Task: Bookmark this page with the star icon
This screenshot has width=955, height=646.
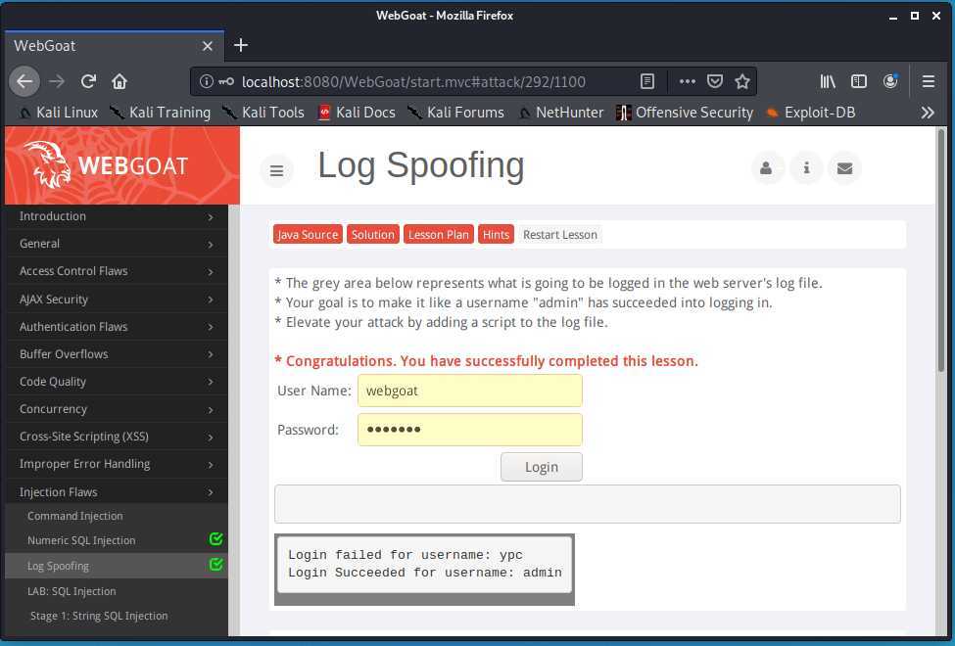Action: (x=741, y=81)
